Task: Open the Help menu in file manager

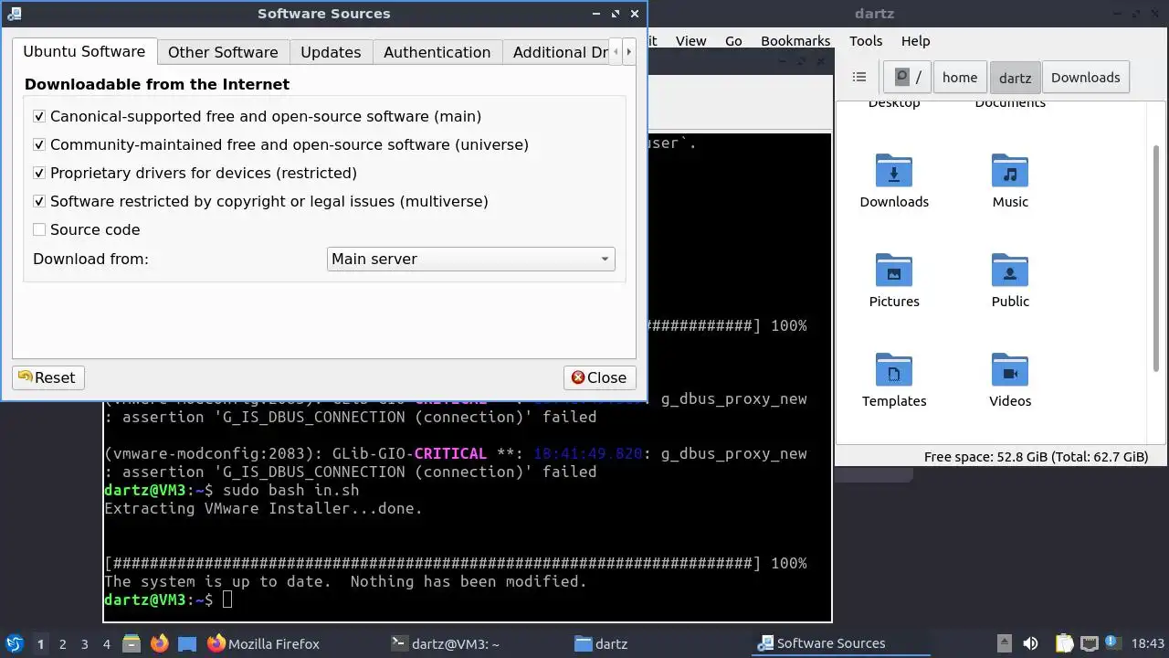Action: 915,40
